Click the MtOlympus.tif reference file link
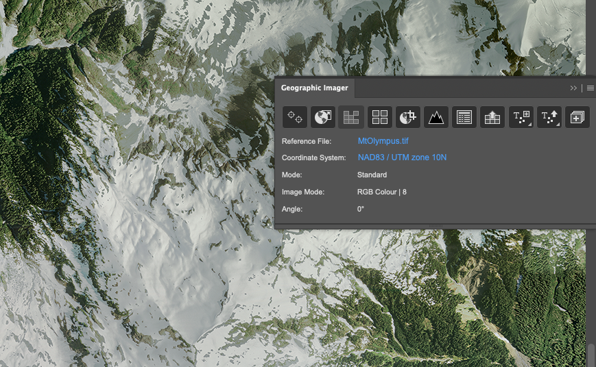This screenshot has width=596, height=367. [383, 141]
